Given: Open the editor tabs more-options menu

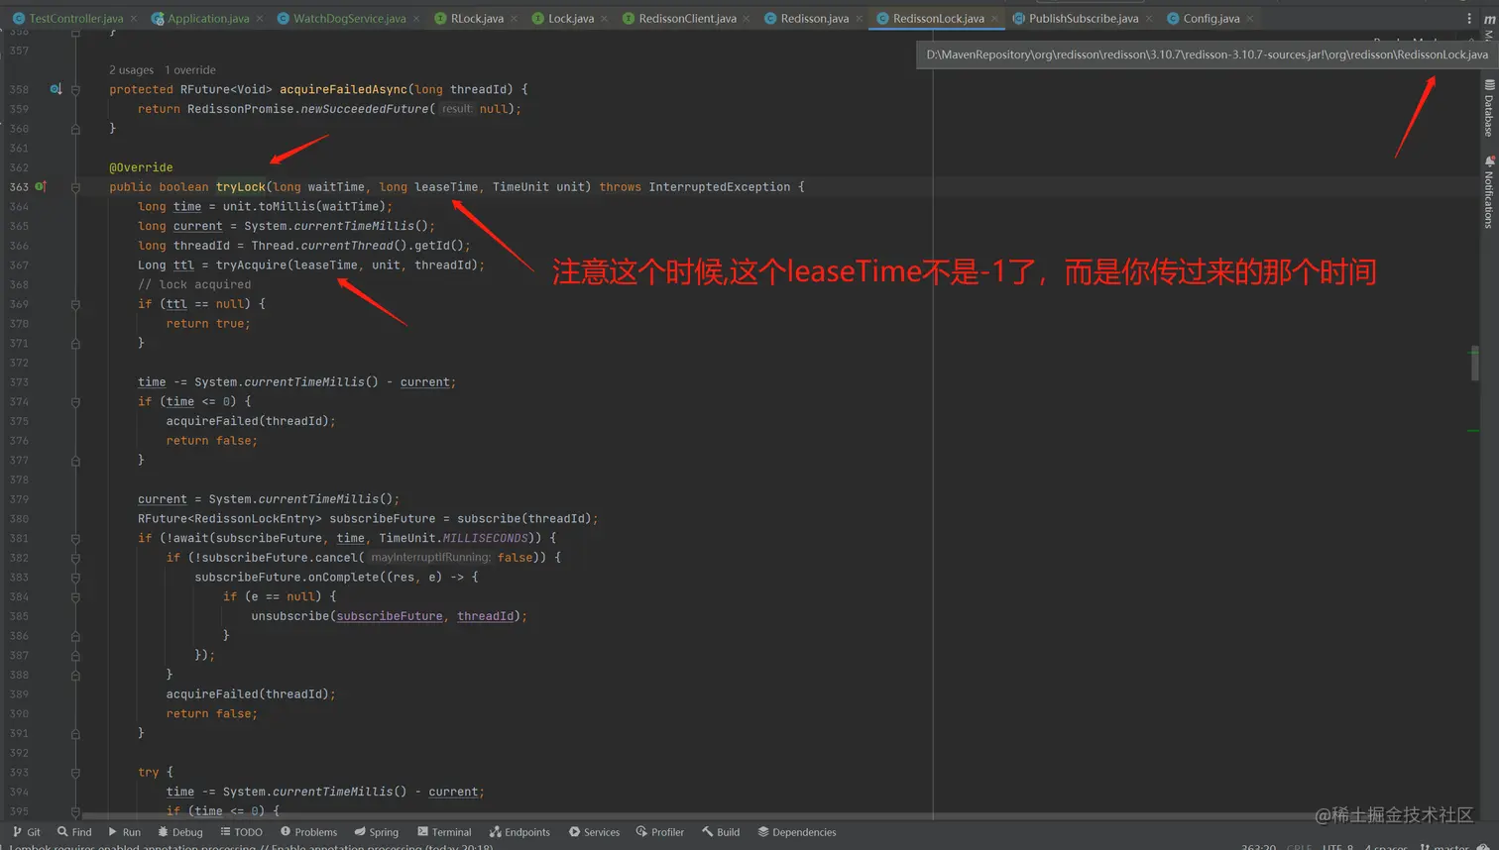Looking at the screenshot, I should click(1469, 18).
